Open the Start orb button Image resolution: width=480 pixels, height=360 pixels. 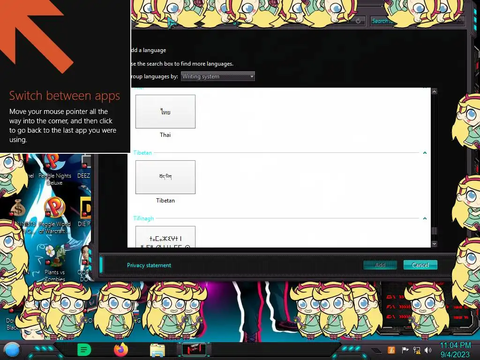(x=12, y=350)
